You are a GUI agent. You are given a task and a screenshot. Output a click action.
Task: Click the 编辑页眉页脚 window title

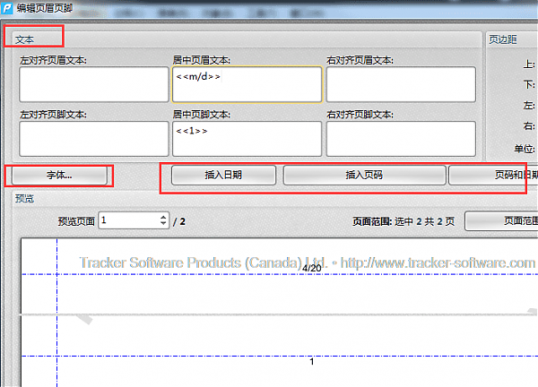click(x=45, y=8)
